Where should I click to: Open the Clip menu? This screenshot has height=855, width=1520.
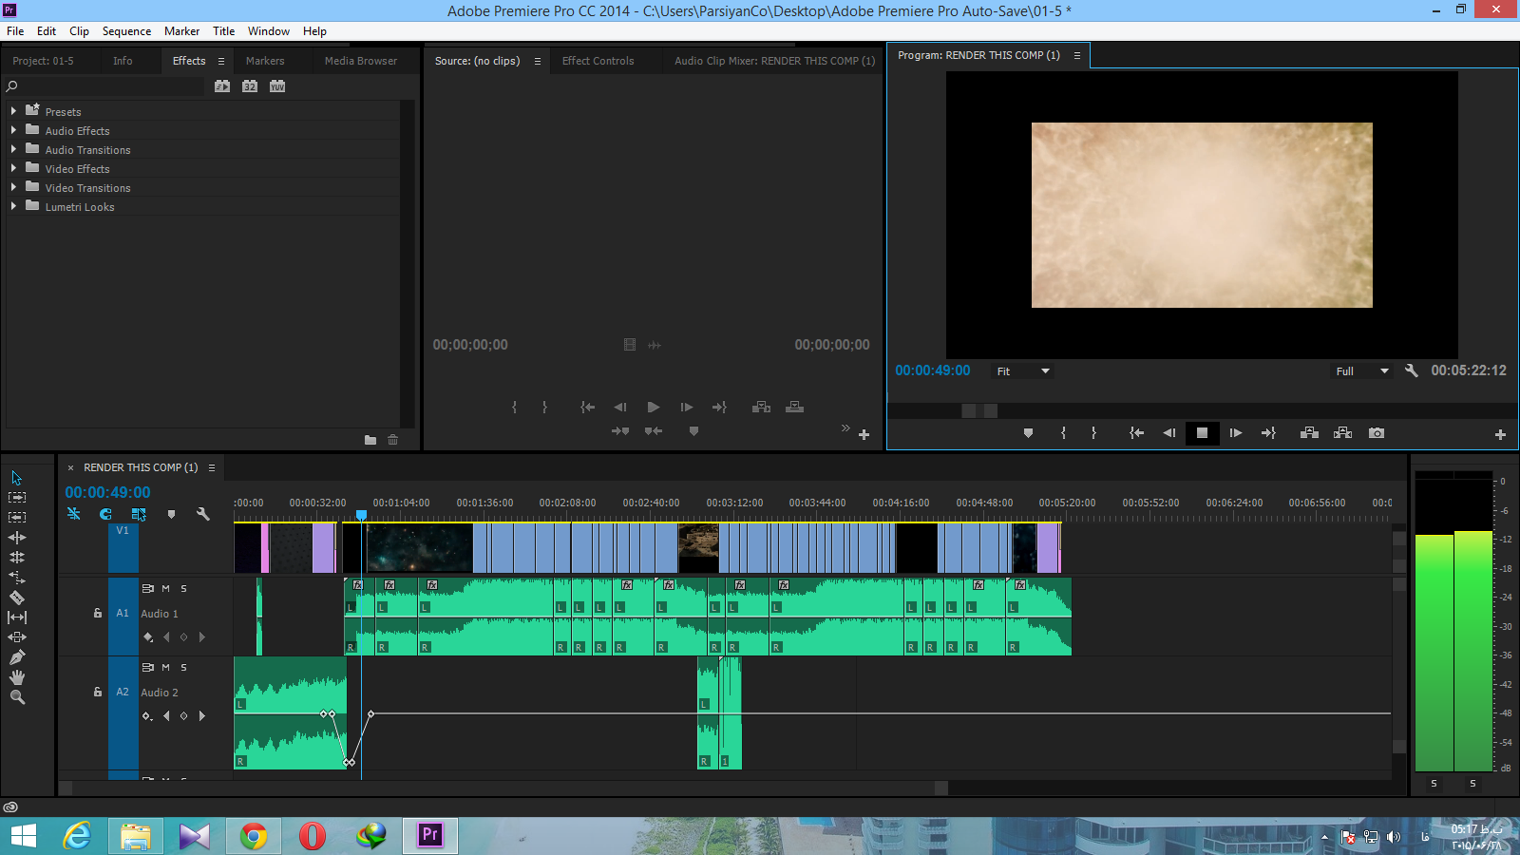79,31
